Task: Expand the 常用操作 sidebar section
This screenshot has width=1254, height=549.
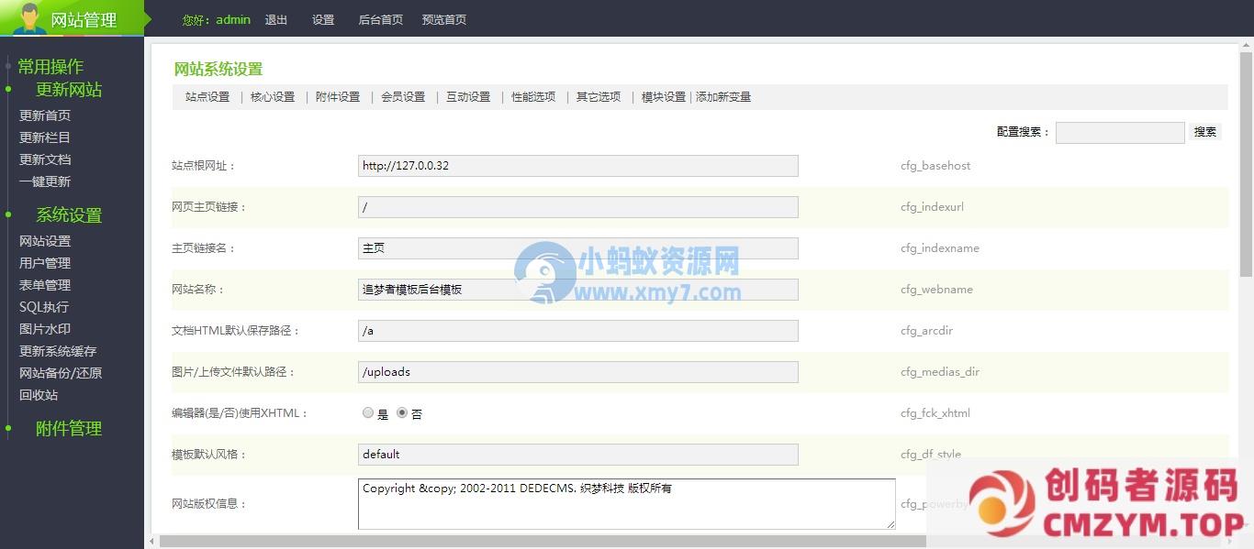Action: click(x=50, y=66)
